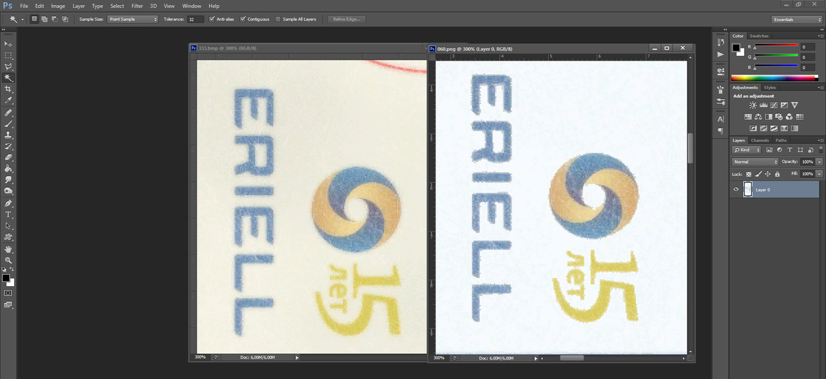Open the Opacity slider arrow
This screenshot has height=379, width=826.
pos(820,162)
